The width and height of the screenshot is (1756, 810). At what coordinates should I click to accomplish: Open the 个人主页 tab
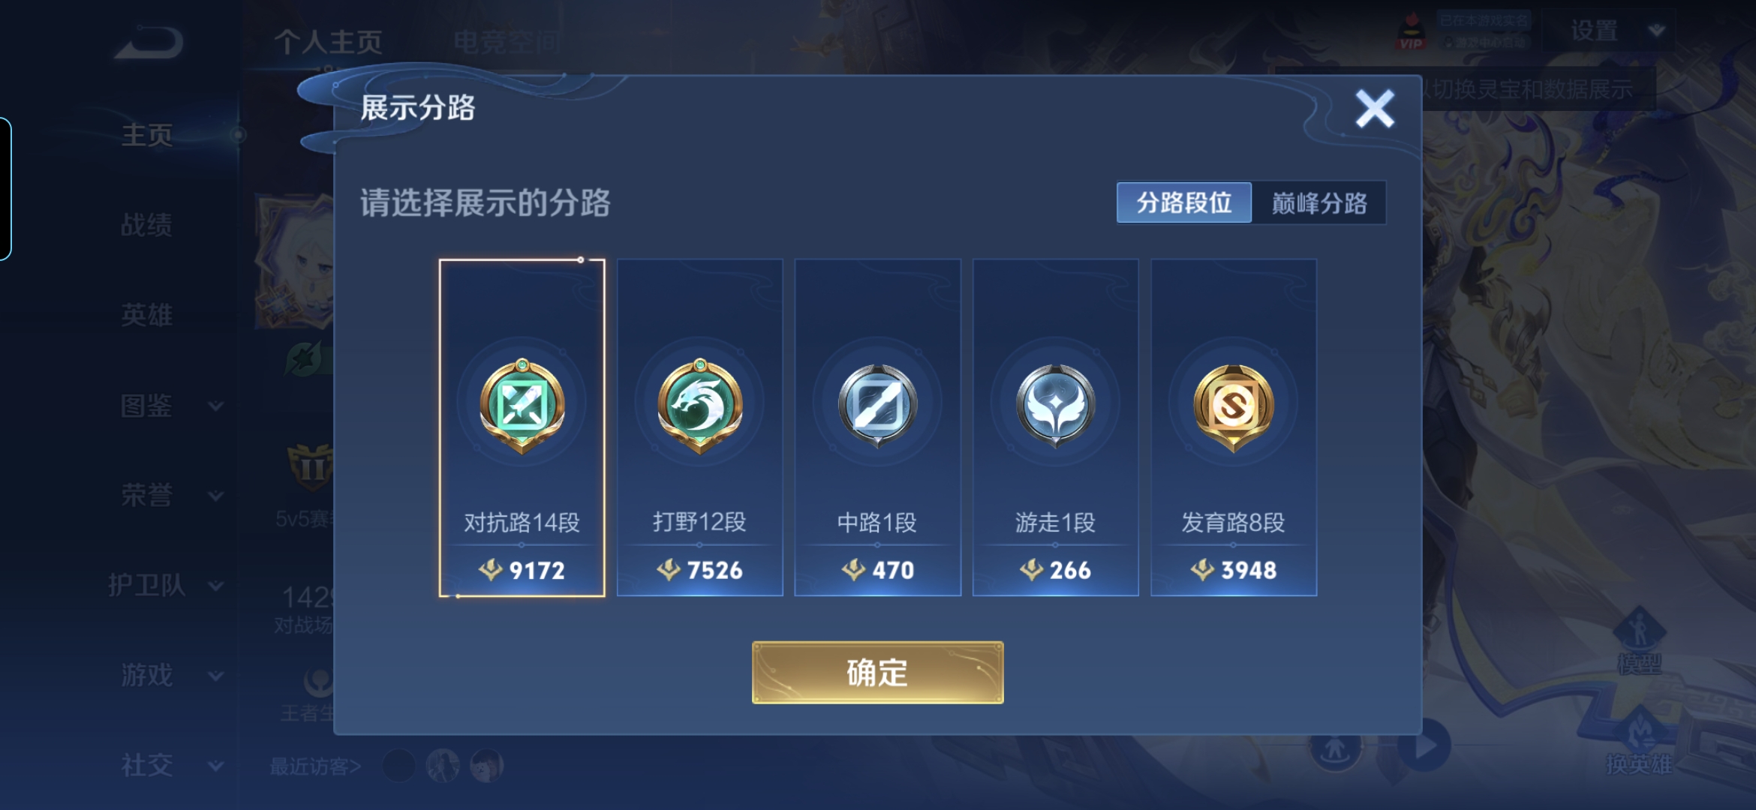click(x=328, y=42)
